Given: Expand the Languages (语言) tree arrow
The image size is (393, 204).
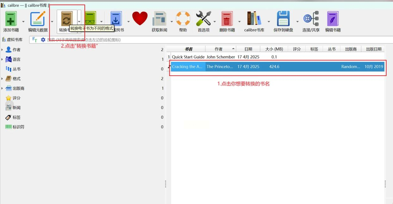Looking at the screenshot, I should click(2, 59).
